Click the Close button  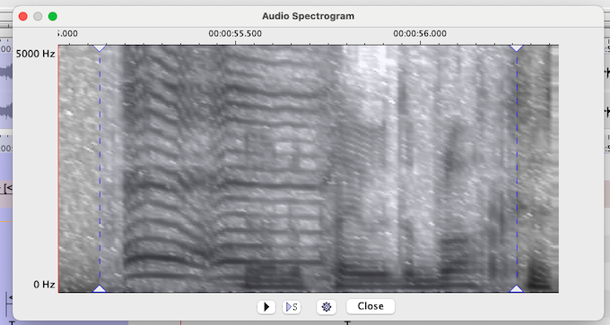370,306
